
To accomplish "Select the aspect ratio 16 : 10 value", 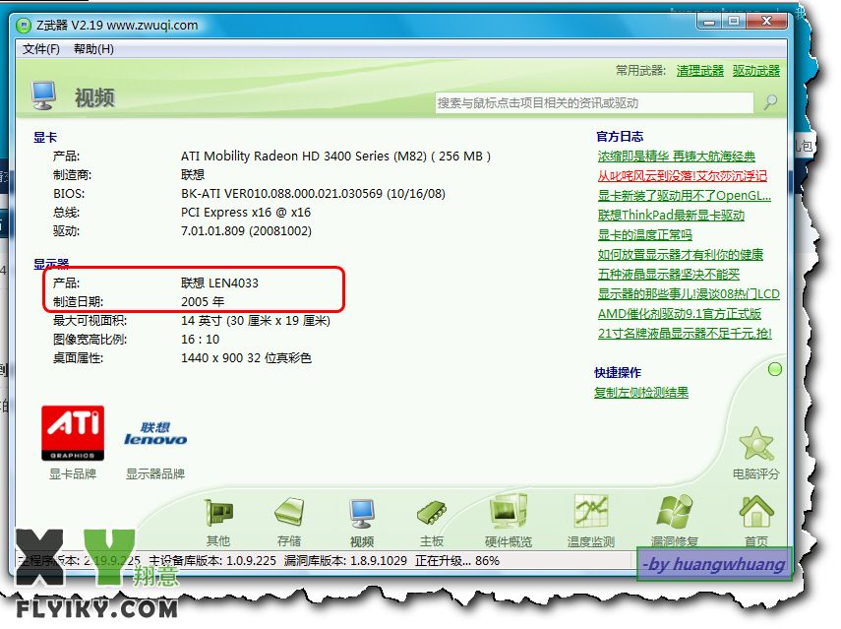I will 200,340.
